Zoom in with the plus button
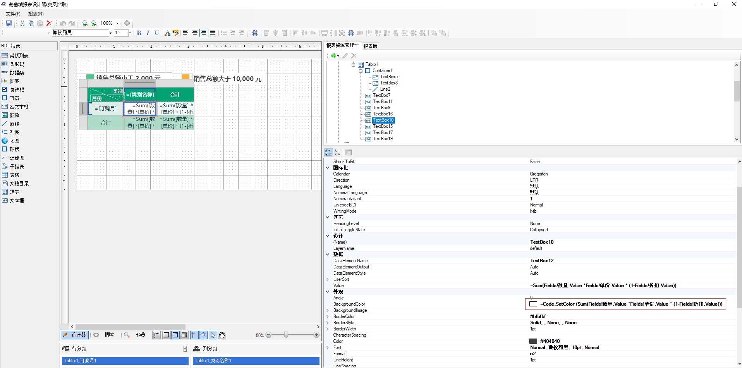This screenshot has height=368, width=742. coord(316,335)
